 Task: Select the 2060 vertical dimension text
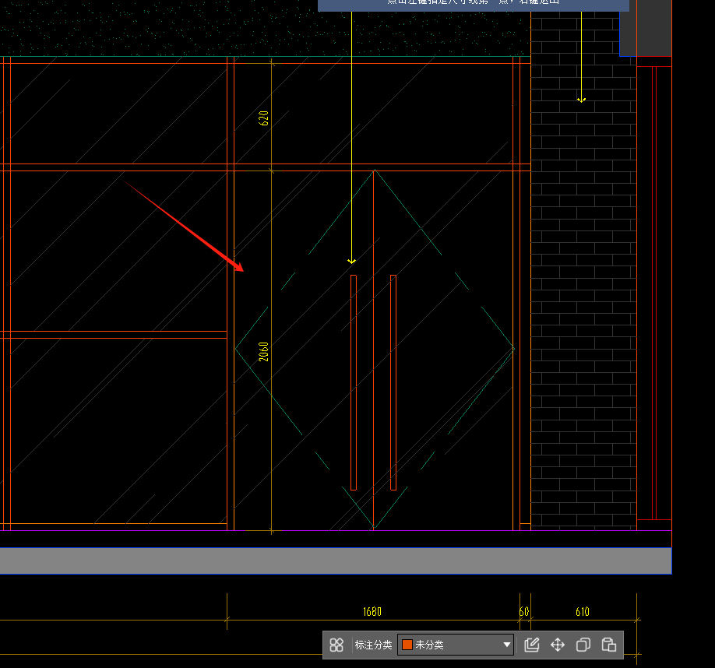click(x=263, y=352)
